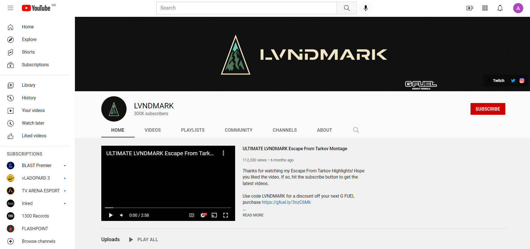Screen dimensions: 530x249
Task: Toggle closed captions on the video
Action: coord(192,215)
